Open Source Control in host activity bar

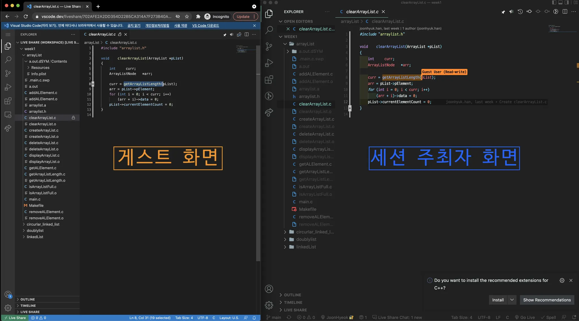[x=269, y=46]
